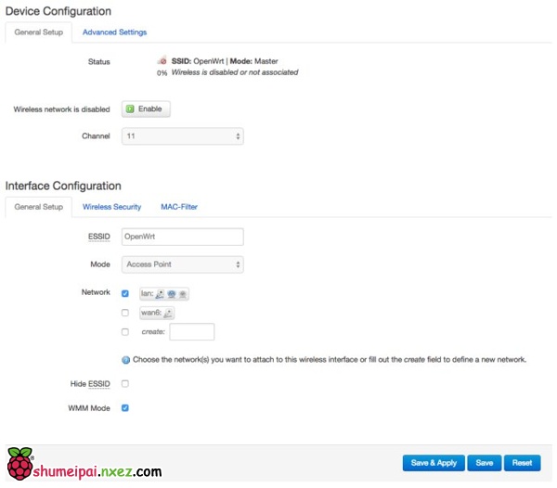Open the Channel dropdown
The height and width of the screenshot is (488, 557).
point(183,136)
